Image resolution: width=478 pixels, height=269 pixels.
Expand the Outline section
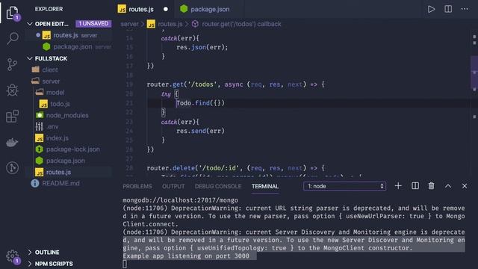[x=30, y=253]
